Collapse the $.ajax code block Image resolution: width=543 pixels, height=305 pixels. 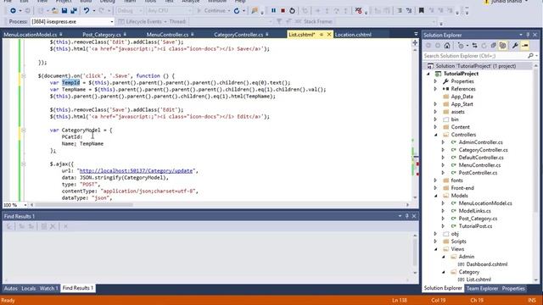[24, 164]
